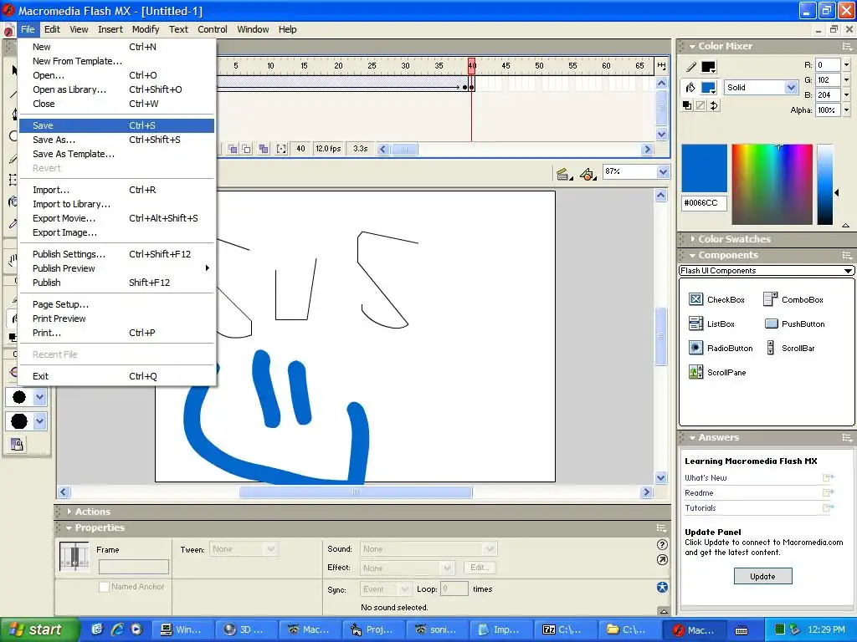Switch to the soni... taskbar window

[437, 630]
